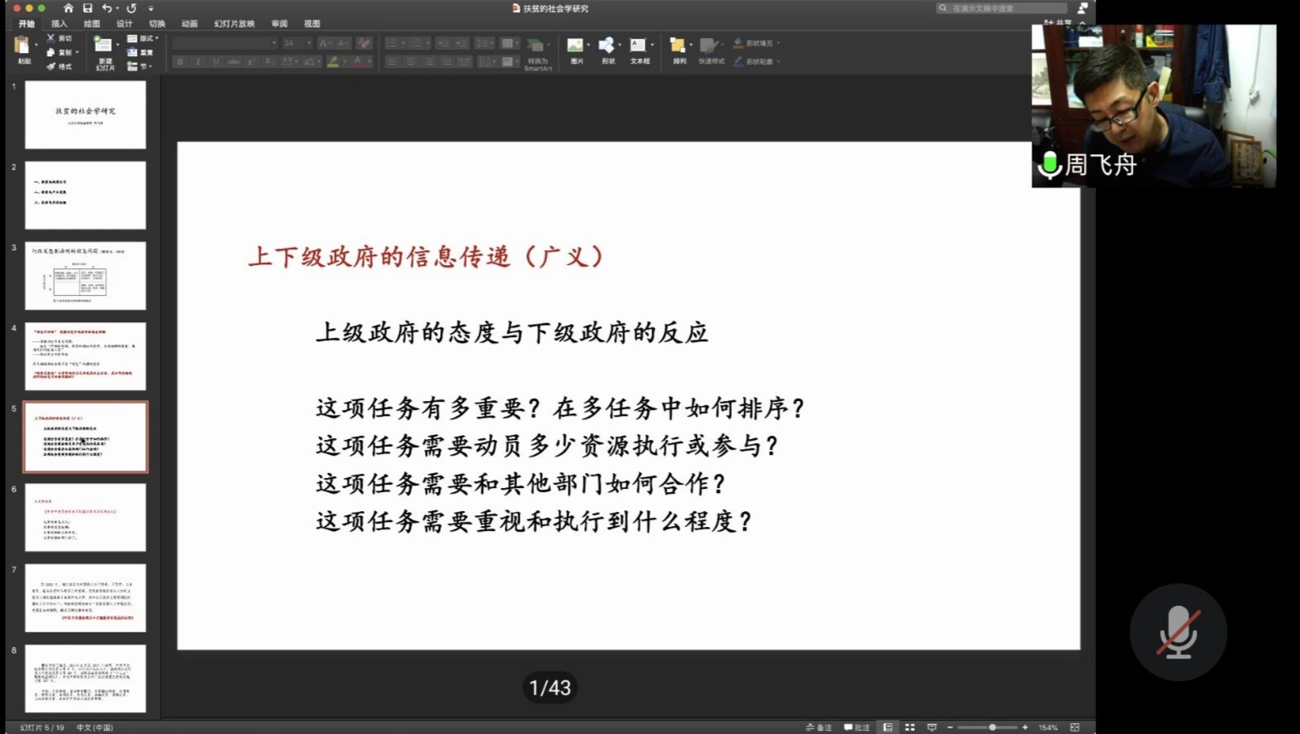Toggle the Notes (备注) pane
1300x734 pixels.
819,727
